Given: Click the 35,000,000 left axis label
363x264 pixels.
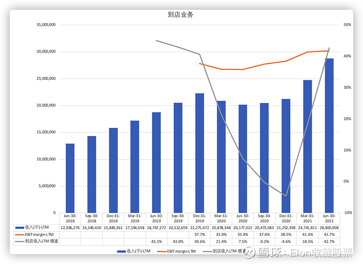Looking at the screenshot, I should click(x=46, y=25).
